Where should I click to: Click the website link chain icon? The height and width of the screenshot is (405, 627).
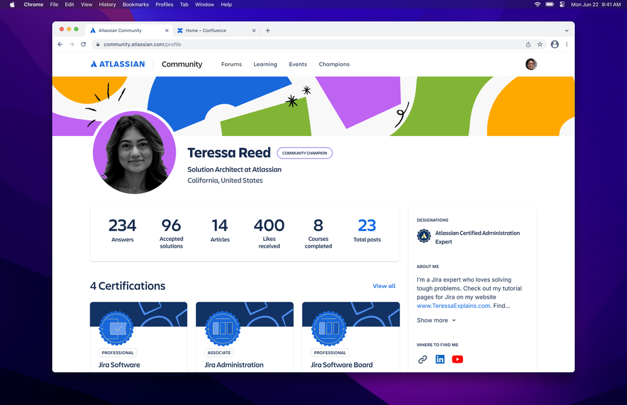pos(422,359)
